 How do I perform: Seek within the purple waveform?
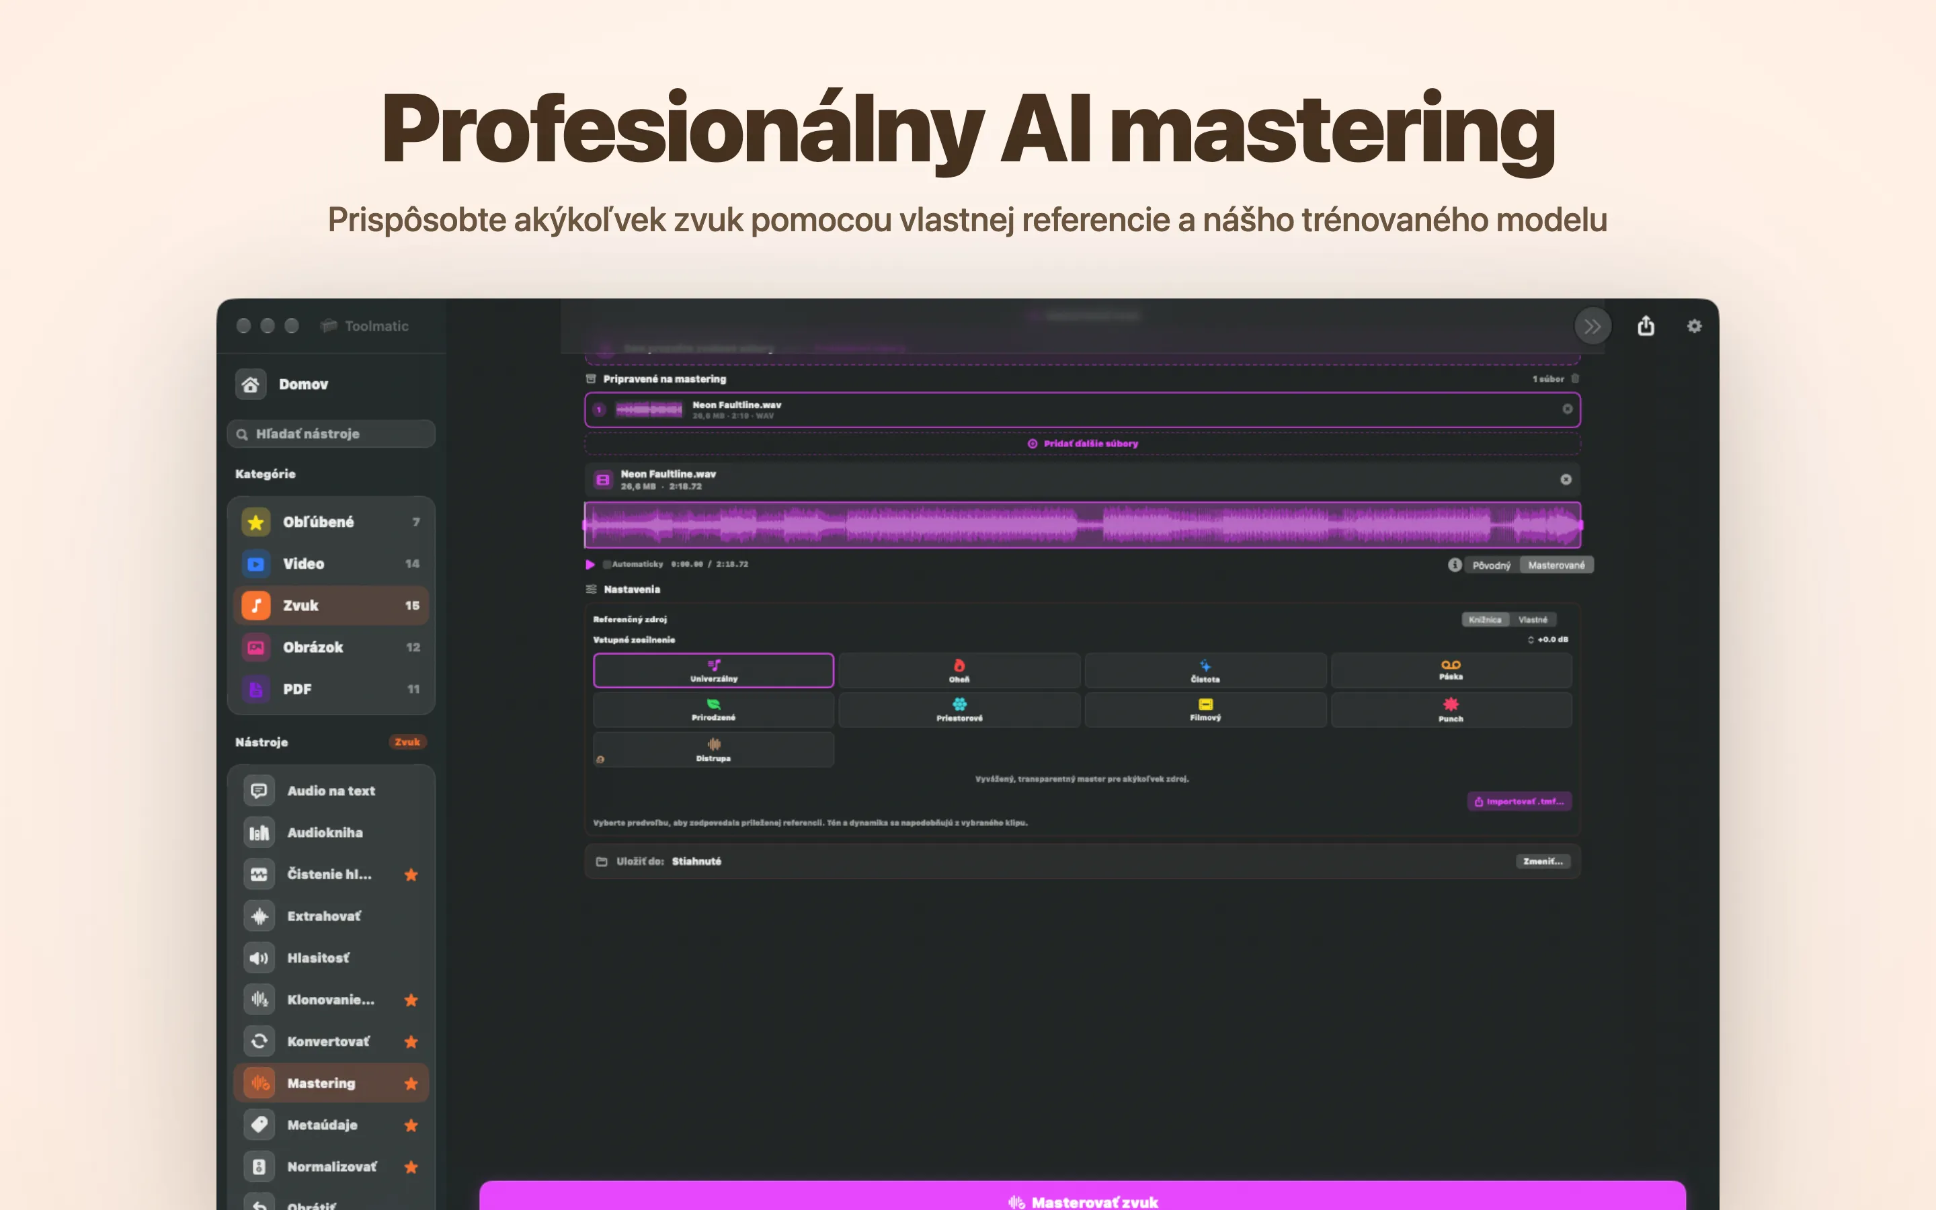(x=1082, y=525)
